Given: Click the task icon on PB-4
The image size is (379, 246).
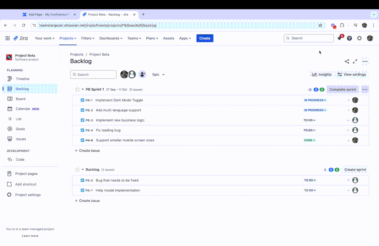Looking at the screenshot, I should 82,130.
